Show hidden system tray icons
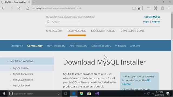 coord(145,93)
